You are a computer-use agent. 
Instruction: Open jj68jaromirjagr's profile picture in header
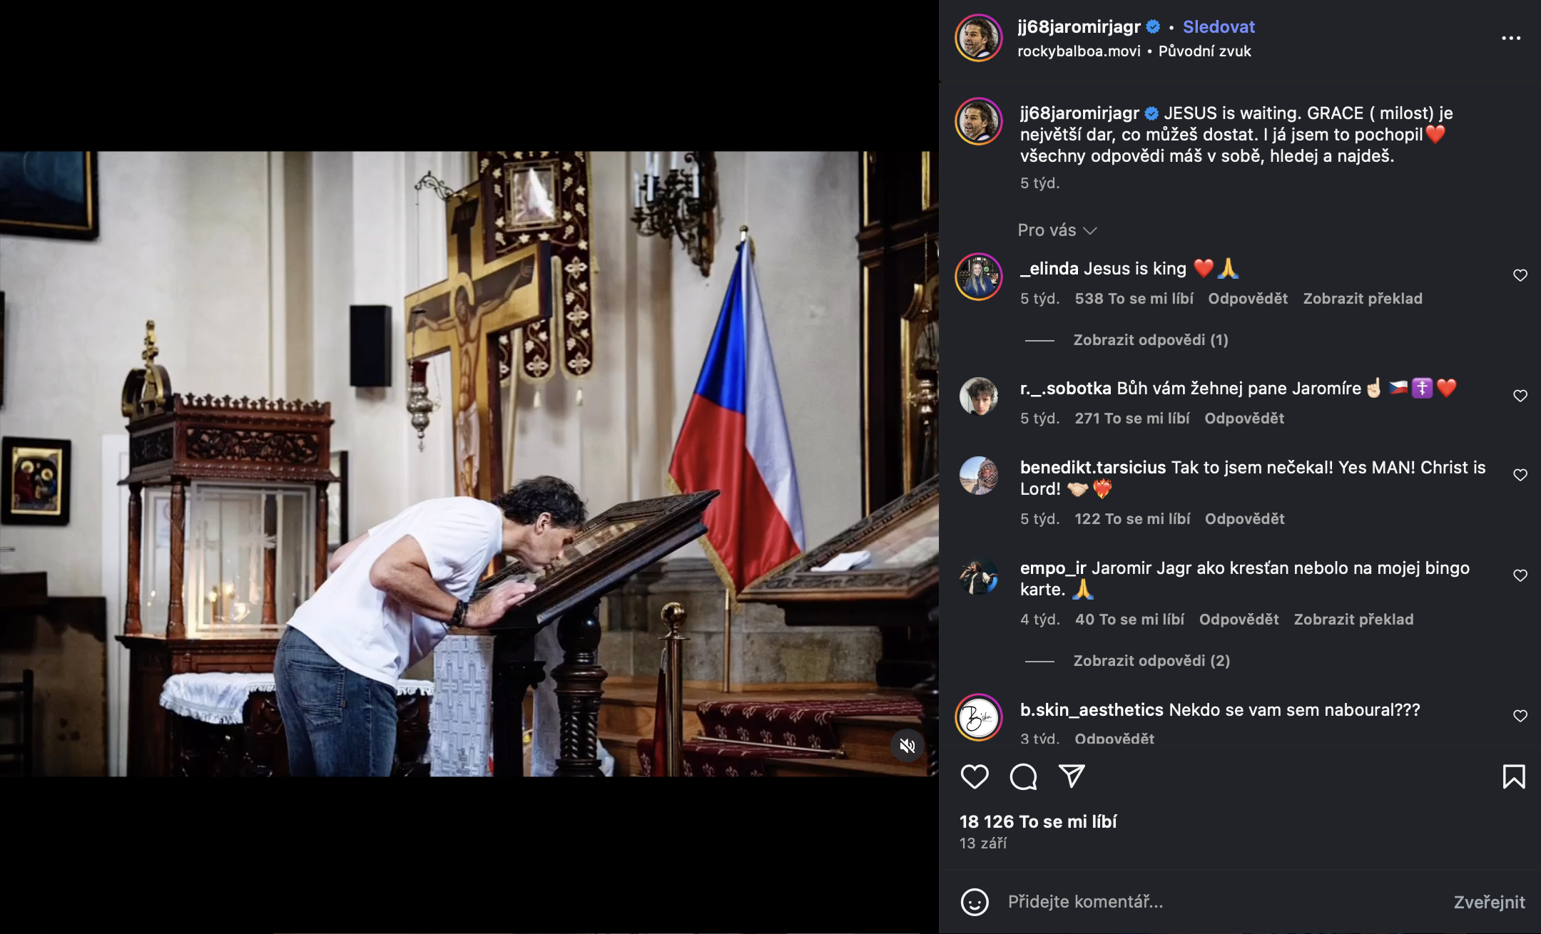point(979,38)
